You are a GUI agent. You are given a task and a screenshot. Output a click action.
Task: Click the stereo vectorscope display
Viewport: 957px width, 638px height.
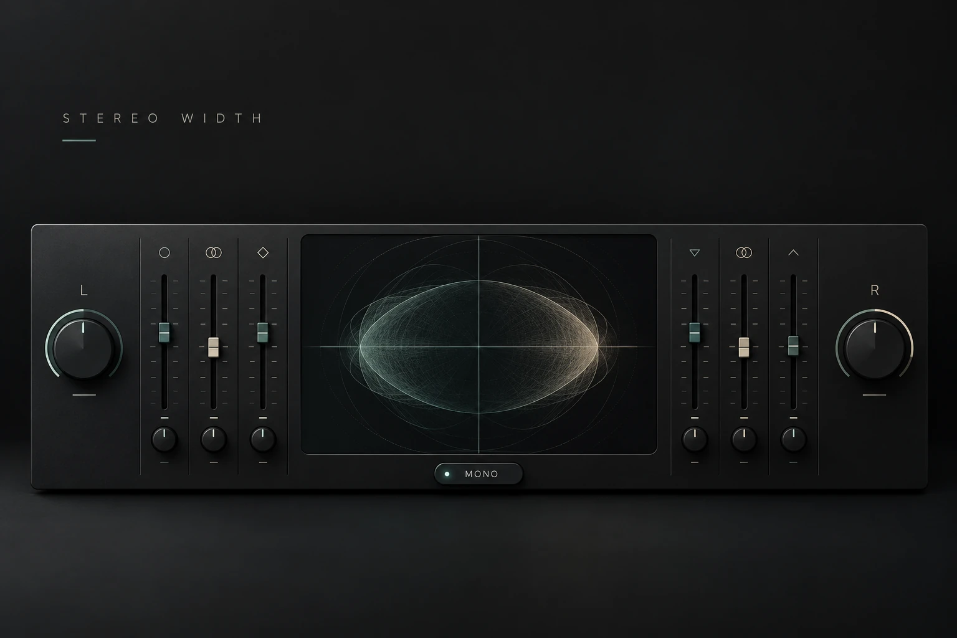point(478,345)
